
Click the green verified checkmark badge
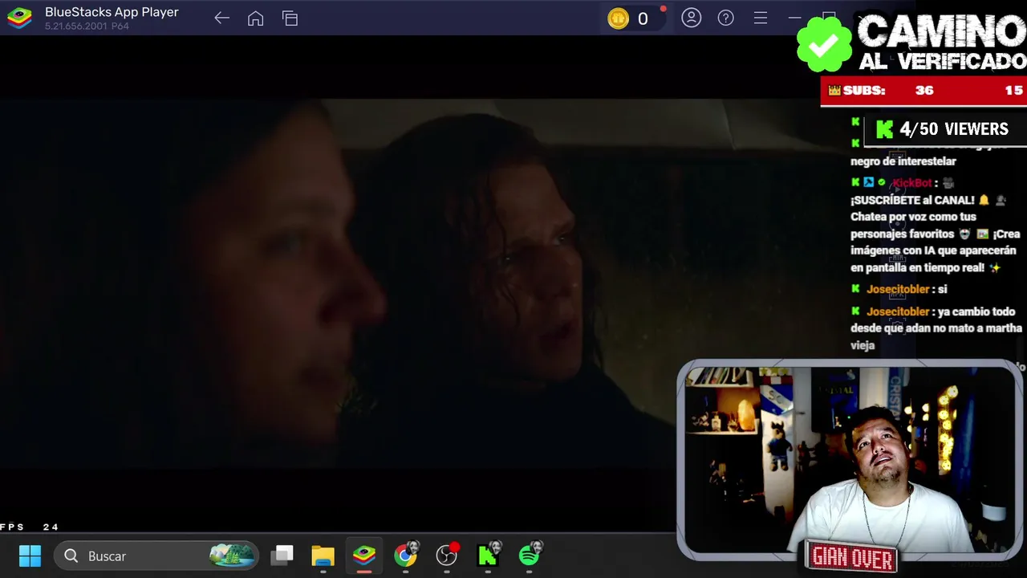[824, 44]
